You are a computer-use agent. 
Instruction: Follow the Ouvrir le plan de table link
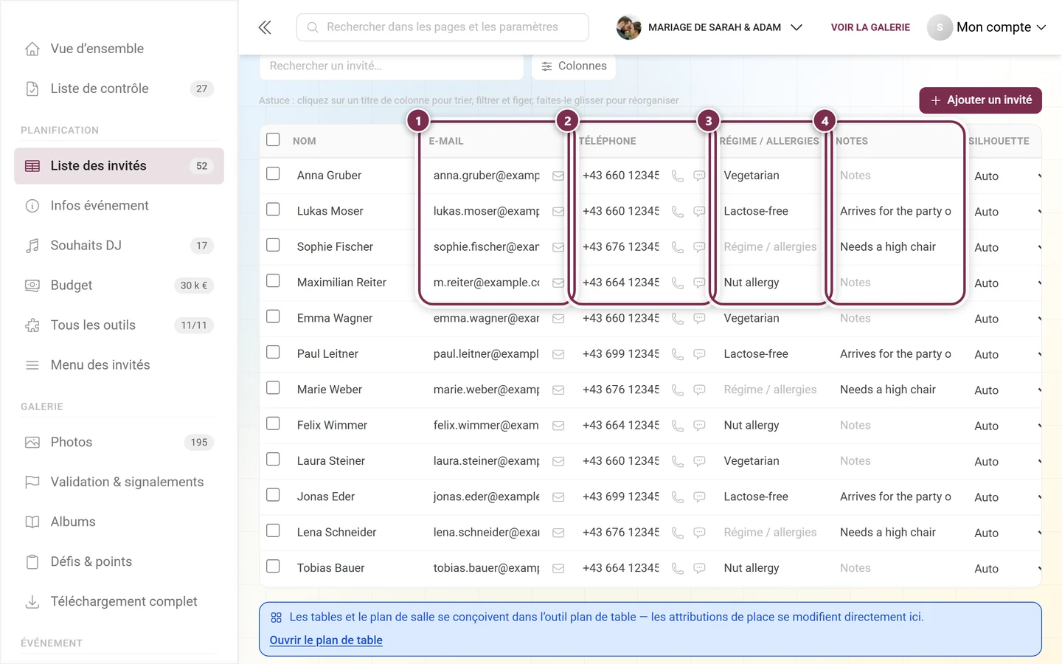[x=326, y=640]
